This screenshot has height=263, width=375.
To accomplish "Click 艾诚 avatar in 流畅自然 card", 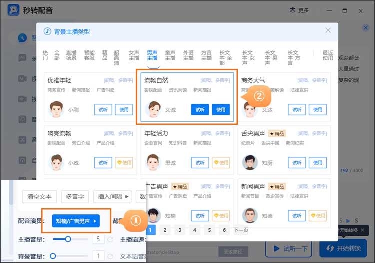I will pos(154,110).
